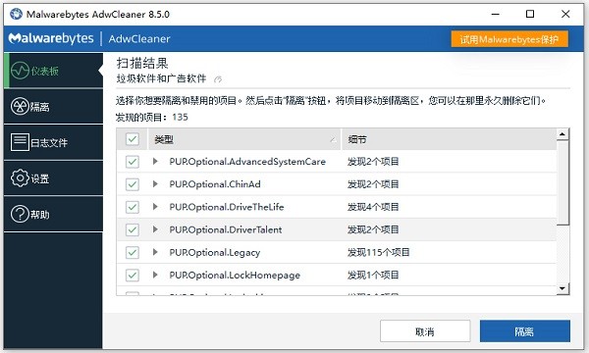Expand the PUP.Optional.DriverTalent row

tap(155, 229)
